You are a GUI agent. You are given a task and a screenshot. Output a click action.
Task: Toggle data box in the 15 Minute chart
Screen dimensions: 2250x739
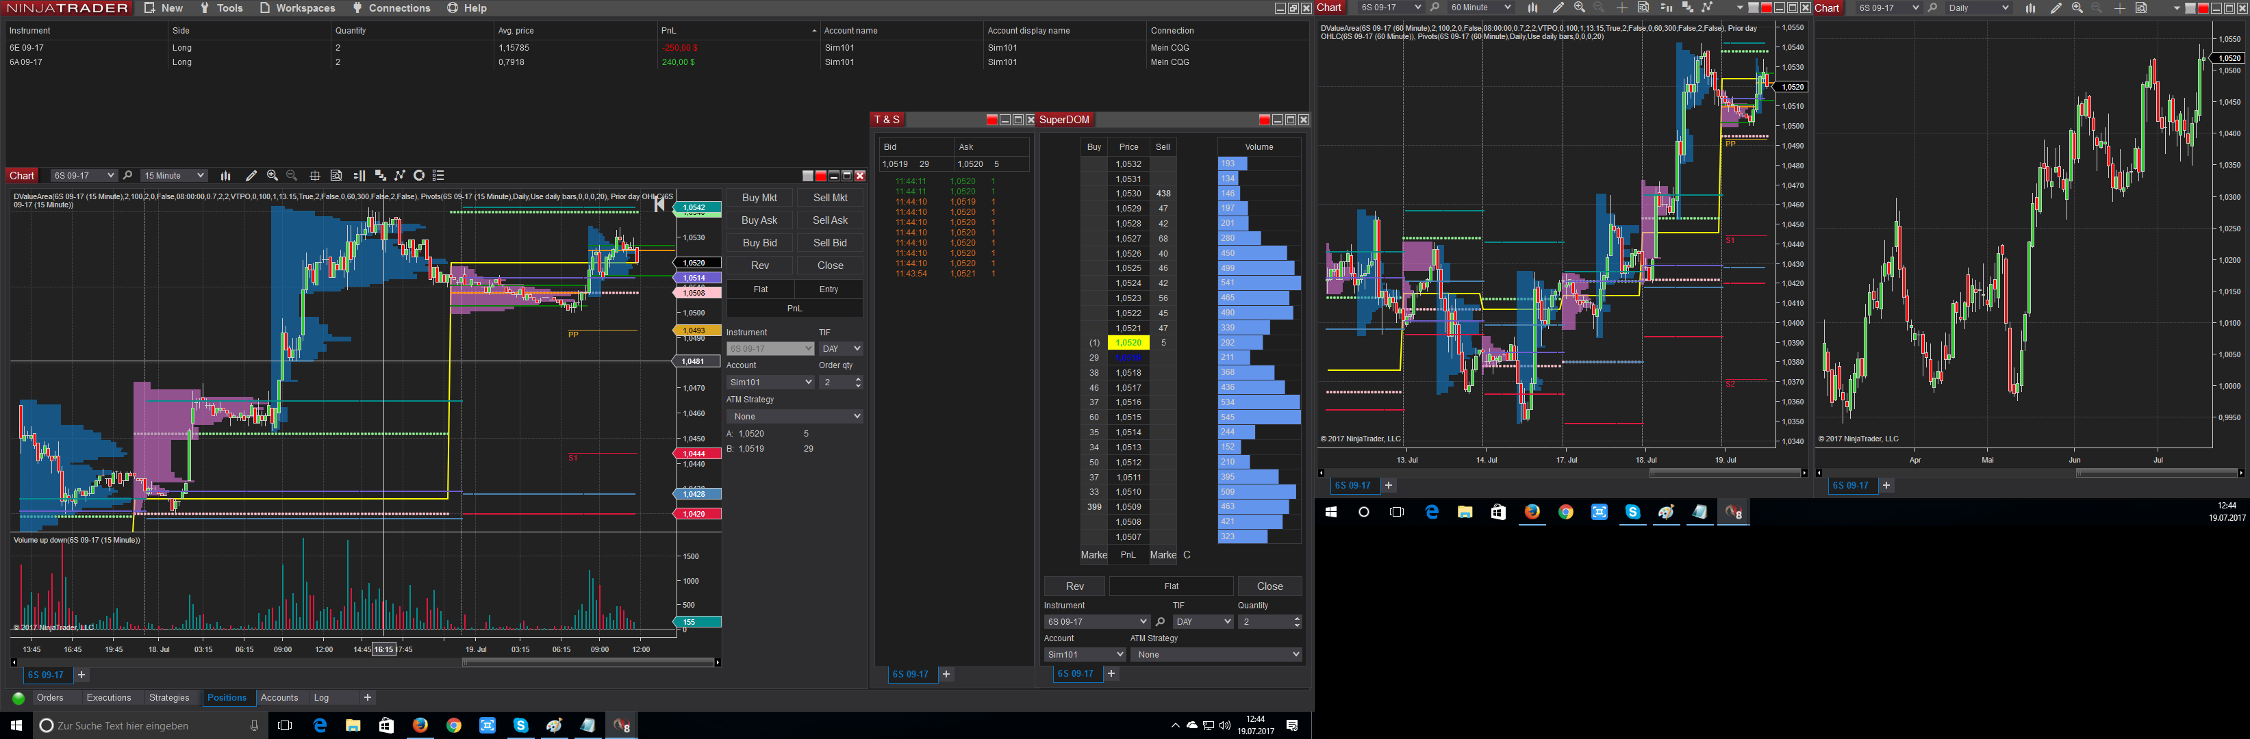coord(336,175)
